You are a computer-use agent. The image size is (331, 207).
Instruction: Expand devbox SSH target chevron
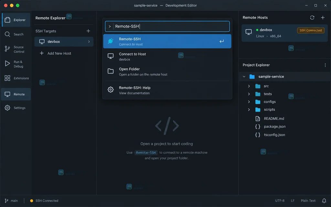tap(89, 42)
